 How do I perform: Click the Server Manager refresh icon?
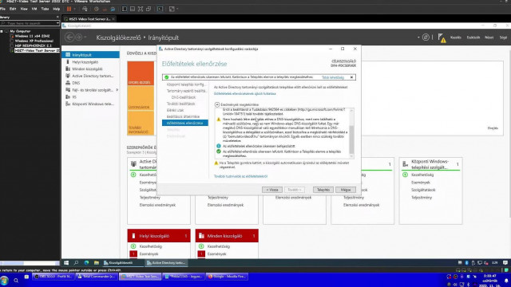click(x=426, y=37)
